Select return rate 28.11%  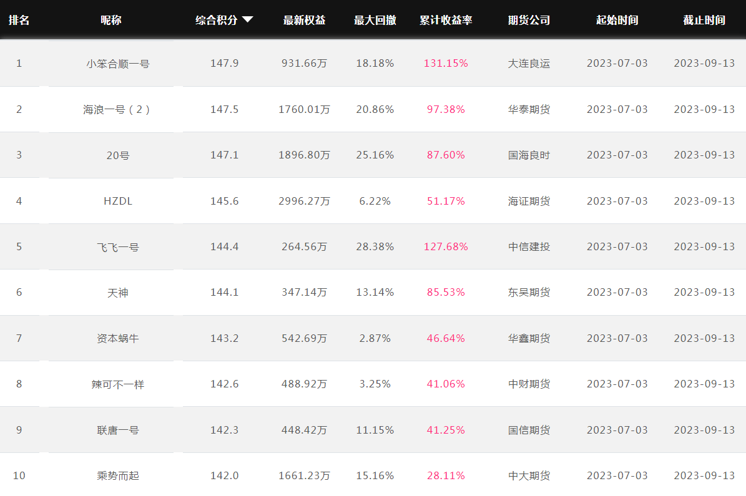[446, 476]
